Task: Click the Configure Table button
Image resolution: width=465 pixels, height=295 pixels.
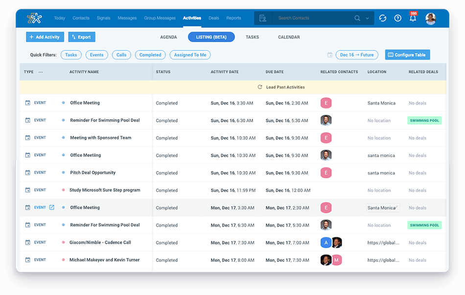Action: (407, 55)
